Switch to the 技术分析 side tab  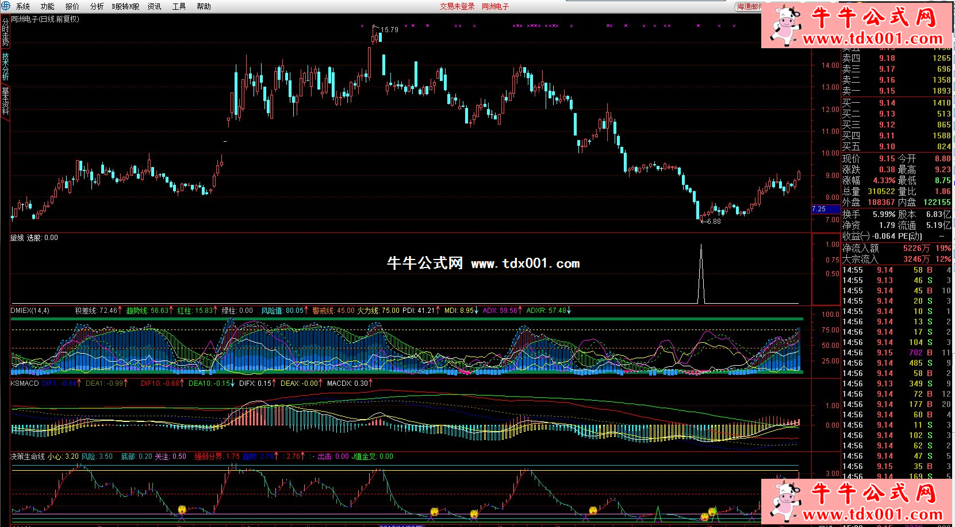[5, 67]
